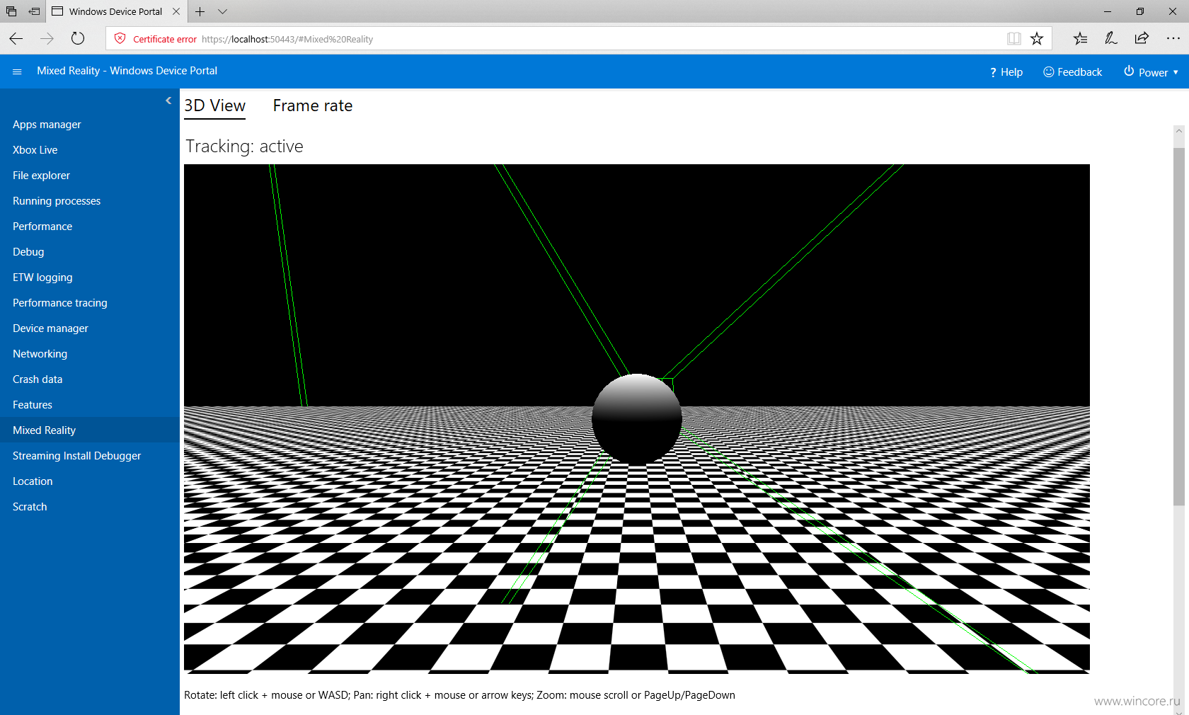The height and width of the screenshot is (715, 1189).
Task: Open Crash data page
Action: (x=38, y=379)
